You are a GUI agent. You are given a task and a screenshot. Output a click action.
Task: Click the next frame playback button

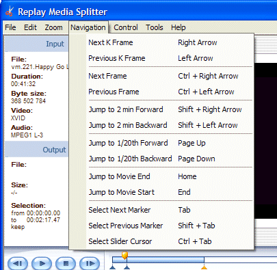click(x=90, y=263)
